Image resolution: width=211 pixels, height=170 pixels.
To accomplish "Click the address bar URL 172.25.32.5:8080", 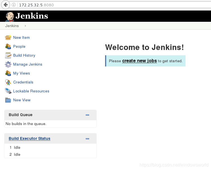I will 36,5.
